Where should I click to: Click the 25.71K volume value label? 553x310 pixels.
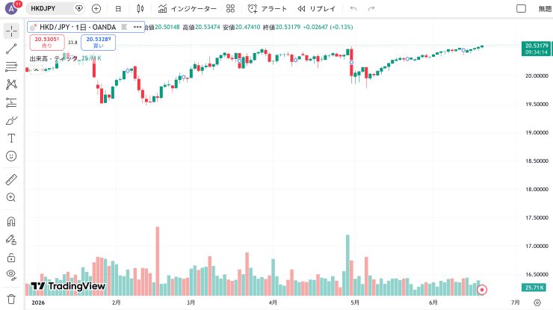(x=534, y=288)
